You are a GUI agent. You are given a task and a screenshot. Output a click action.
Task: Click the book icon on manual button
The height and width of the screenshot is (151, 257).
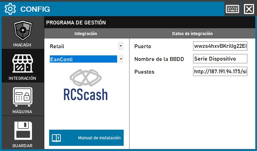point(56,138)
